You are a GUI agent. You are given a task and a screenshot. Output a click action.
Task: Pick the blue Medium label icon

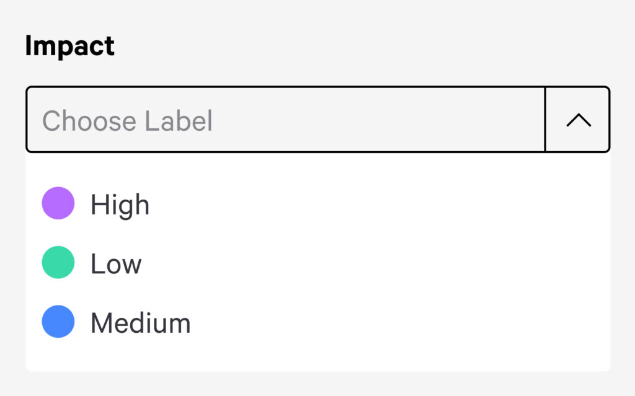pyautogui.click(x=58, y=322)
